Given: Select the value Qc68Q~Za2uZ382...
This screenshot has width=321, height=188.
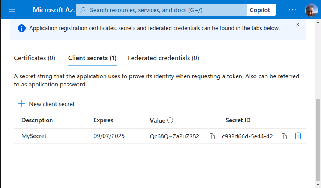Looking at the screenshot, I should tap(177, 136).
